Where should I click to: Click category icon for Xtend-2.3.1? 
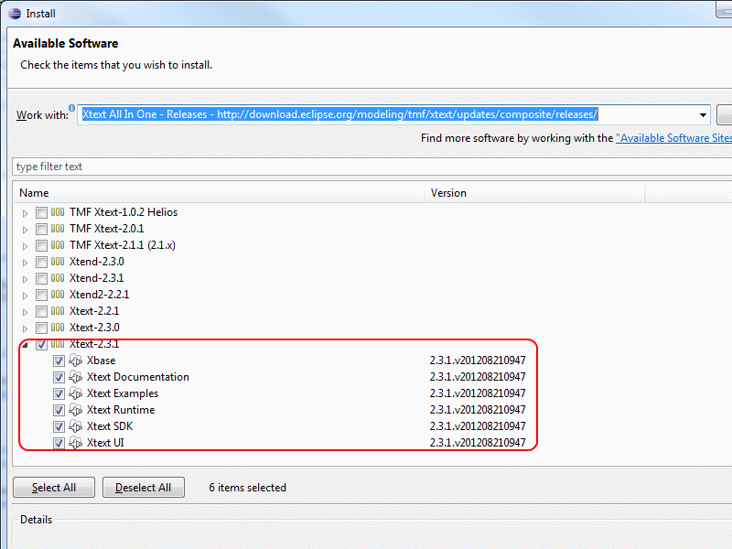point(58,278)
